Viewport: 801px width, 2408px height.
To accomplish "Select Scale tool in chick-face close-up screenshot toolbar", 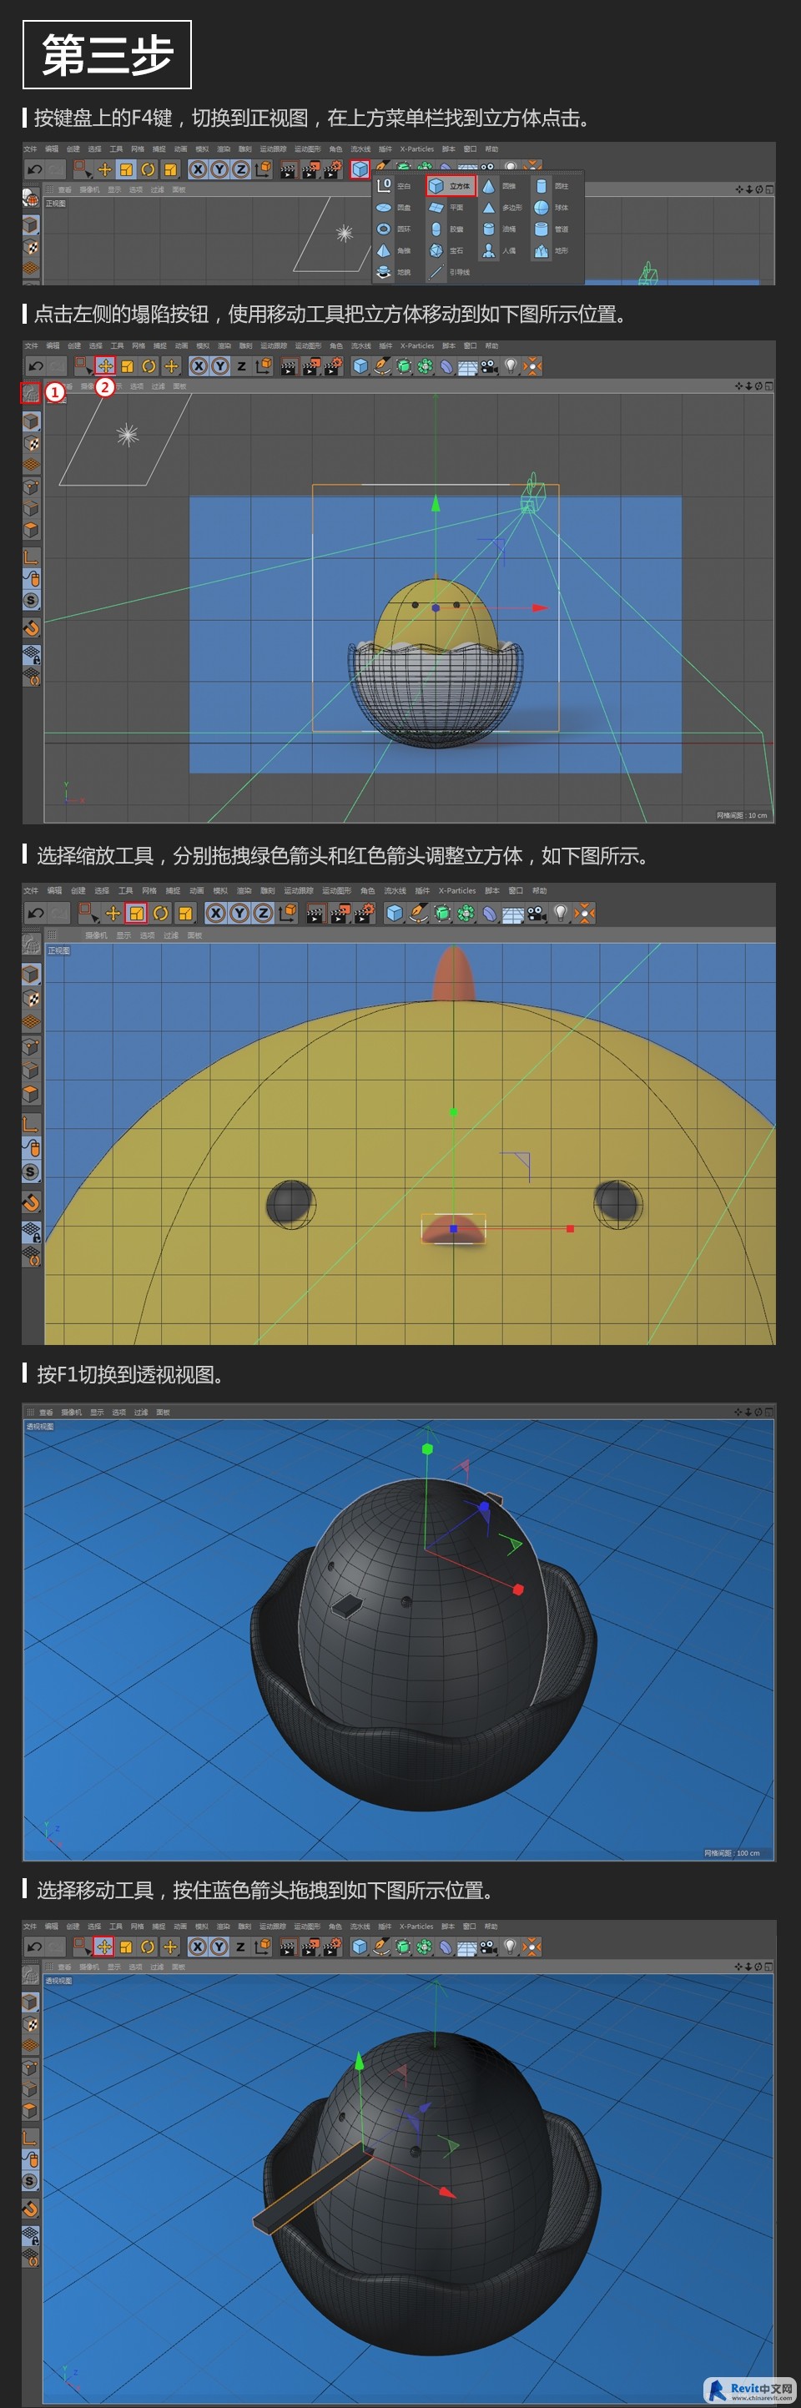I will [x=137, y=914].
